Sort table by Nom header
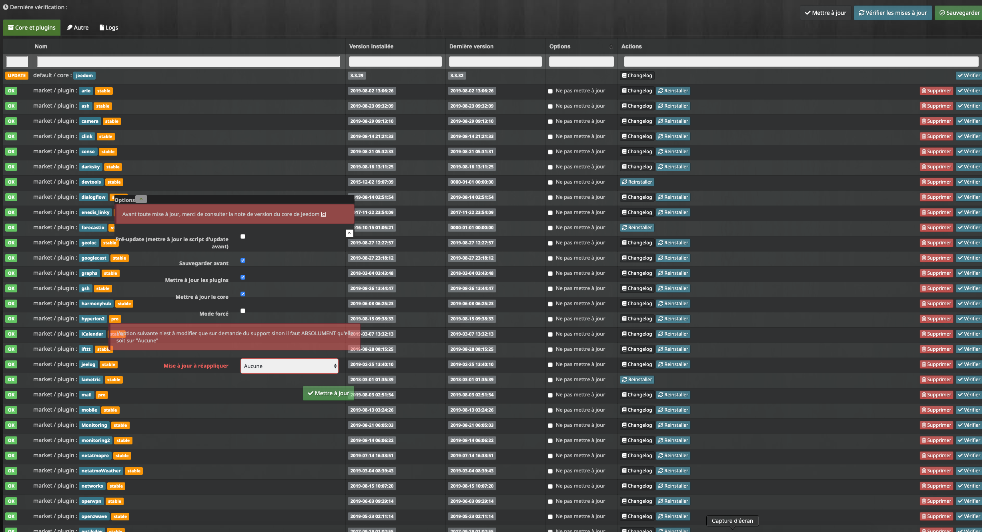Screen dimensions: 982x532 pyautogui.click(x=41, y=46)
